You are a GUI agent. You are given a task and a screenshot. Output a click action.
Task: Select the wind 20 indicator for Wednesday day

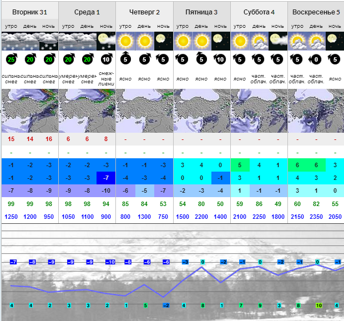point(87,59)
